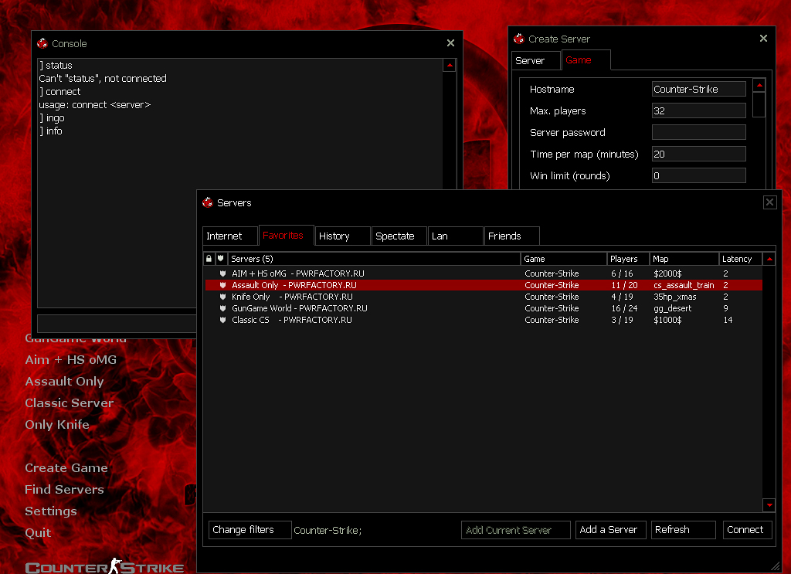Sort server list by Map column
This screenshot has width=791, height=574.
(x=684, y=259)
